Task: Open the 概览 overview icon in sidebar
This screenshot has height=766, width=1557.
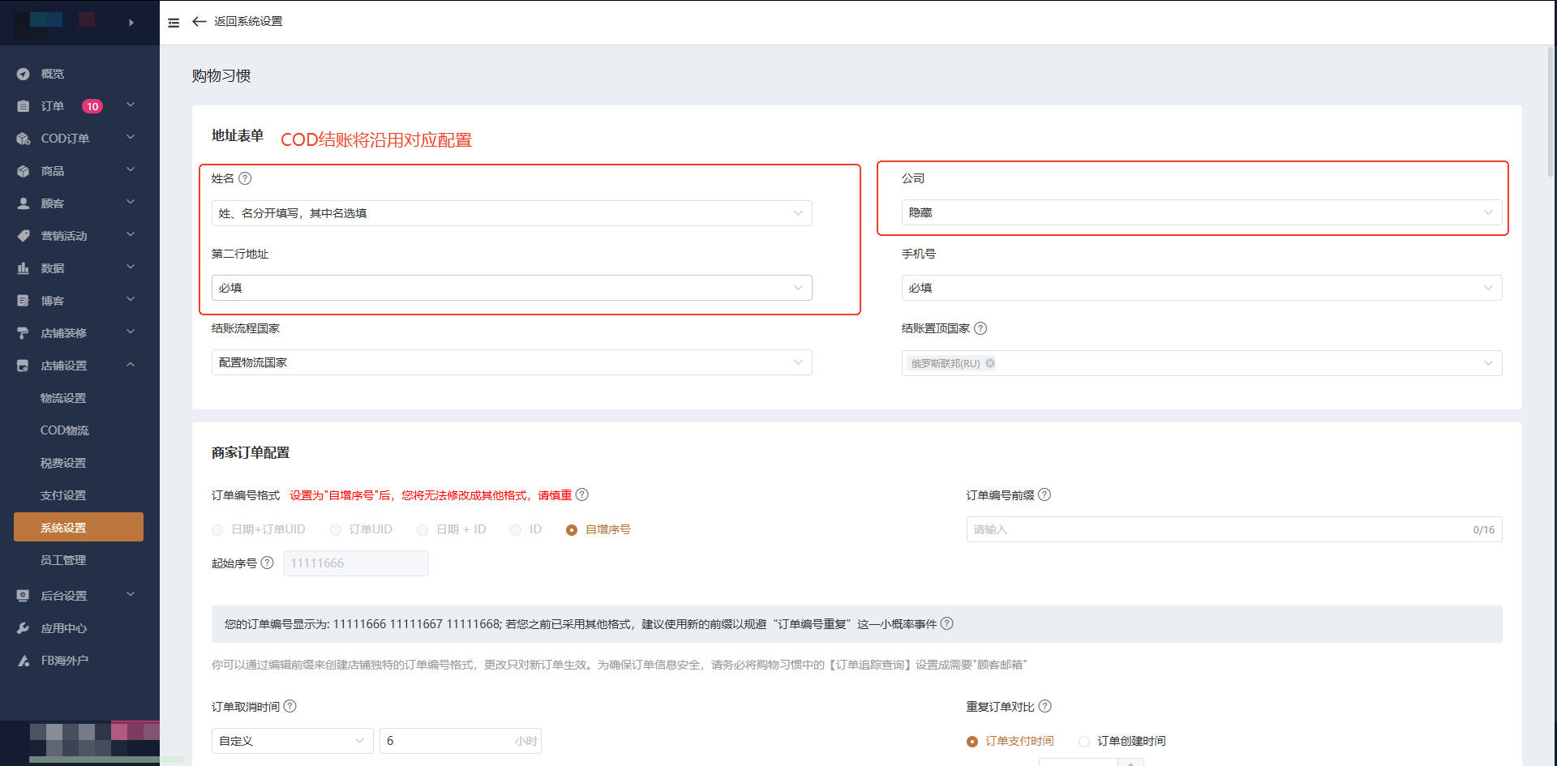Action: [24, 74]
